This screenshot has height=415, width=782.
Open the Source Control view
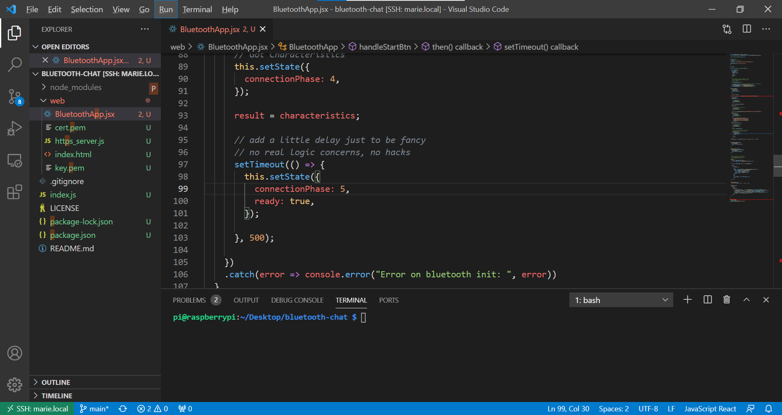tap(15, 97)
